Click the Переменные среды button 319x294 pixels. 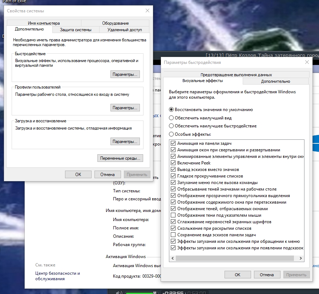coord(120,158)
